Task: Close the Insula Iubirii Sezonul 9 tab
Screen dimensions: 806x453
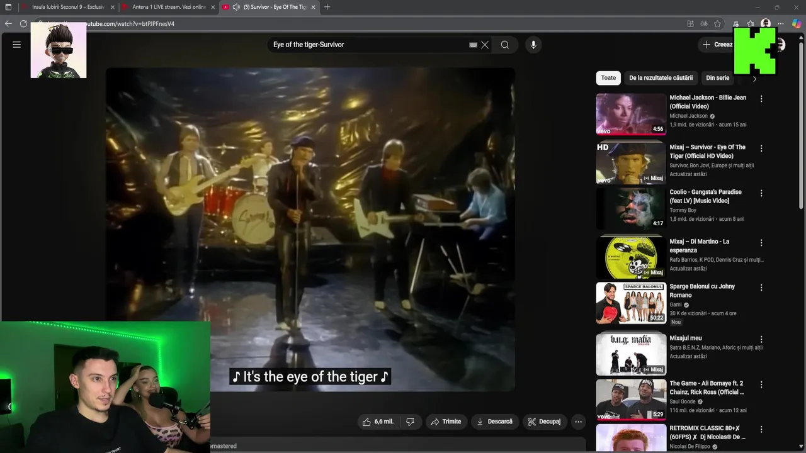Action: 113,7
